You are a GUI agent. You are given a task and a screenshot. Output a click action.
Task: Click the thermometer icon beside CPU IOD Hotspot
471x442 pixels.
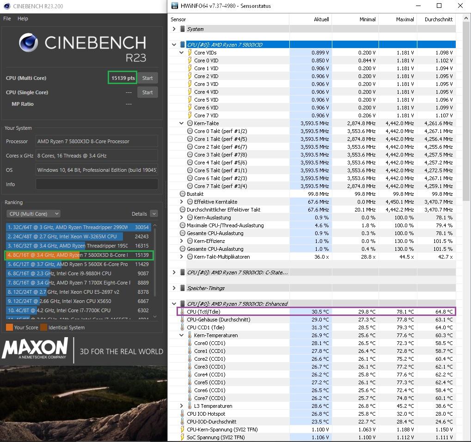[182, 414]
